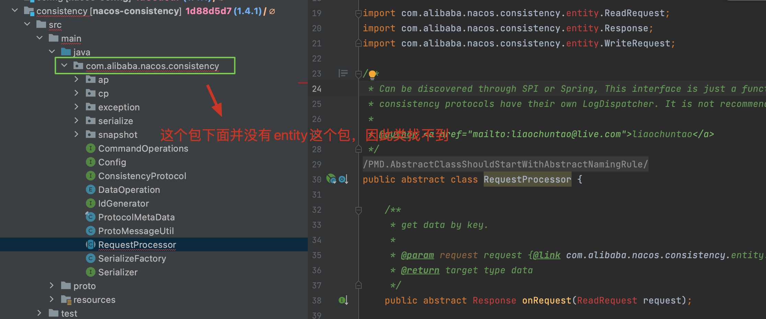The image size is (766, 319).
Task: Expand the exception package
Action: coord(77,107)
